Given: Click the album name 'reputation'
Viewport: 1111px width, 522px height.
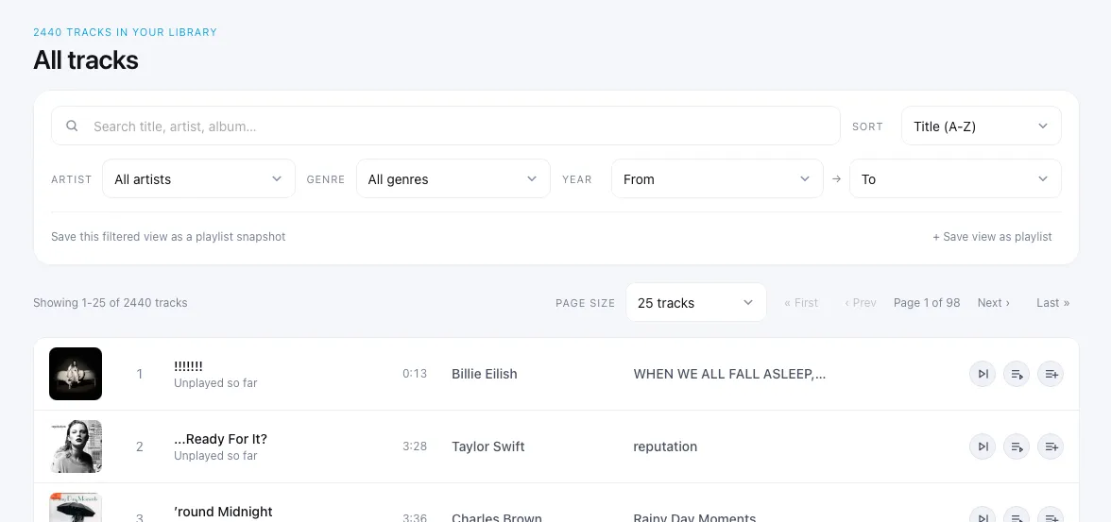Looking at the screenshot, I should coord(665,446).
